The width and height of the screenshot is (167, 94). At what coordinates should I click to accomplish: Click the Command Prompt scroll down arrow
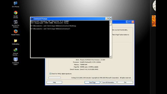pyautogui.click(x=110, y=56)
